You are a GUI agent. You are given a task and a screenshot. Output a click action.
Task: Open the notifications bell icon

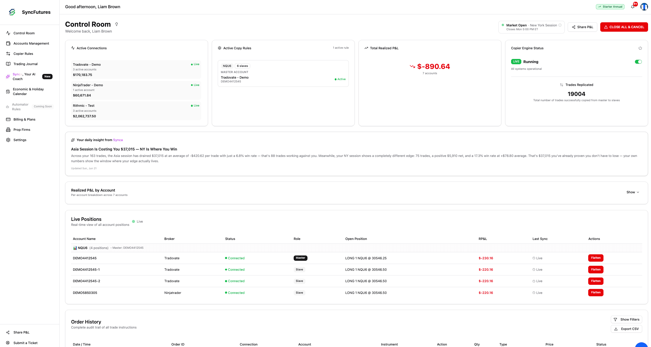point(633,7)
